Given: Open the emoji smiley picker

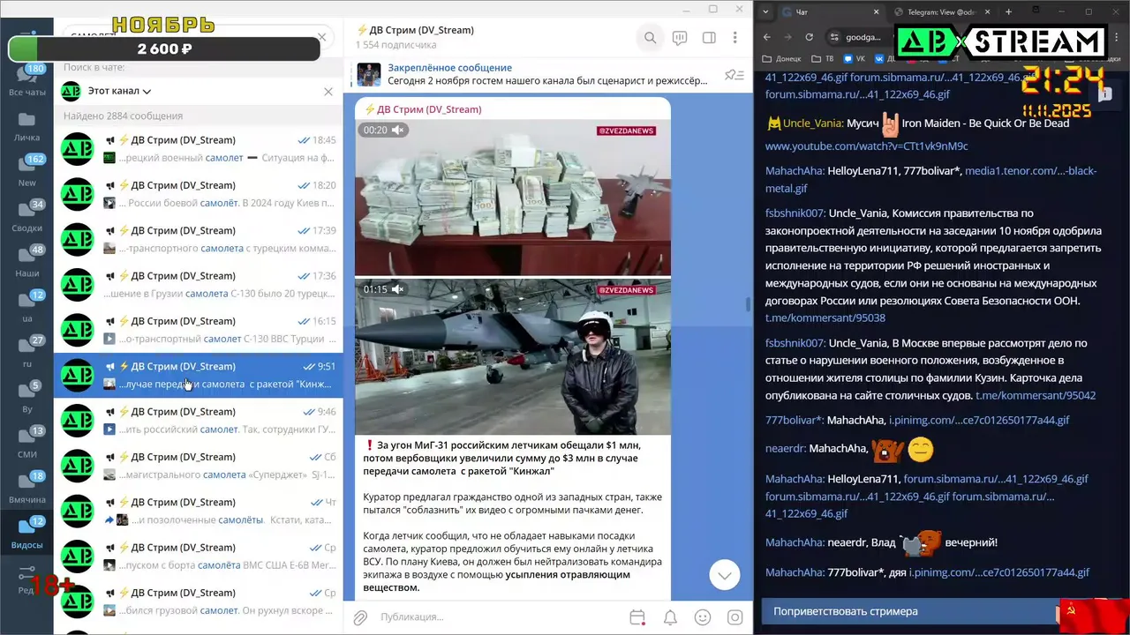Looking at the screenshot, I should pos(703,617).
